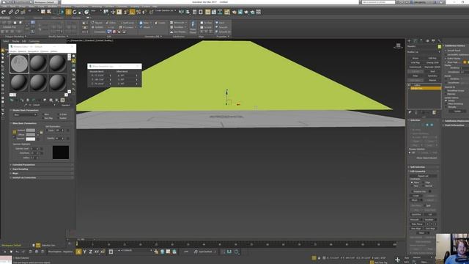The image size is (469, 264).
Task: Click MSmooth button in Edit Geometry rollout
Action: click(x=416, y=219)
